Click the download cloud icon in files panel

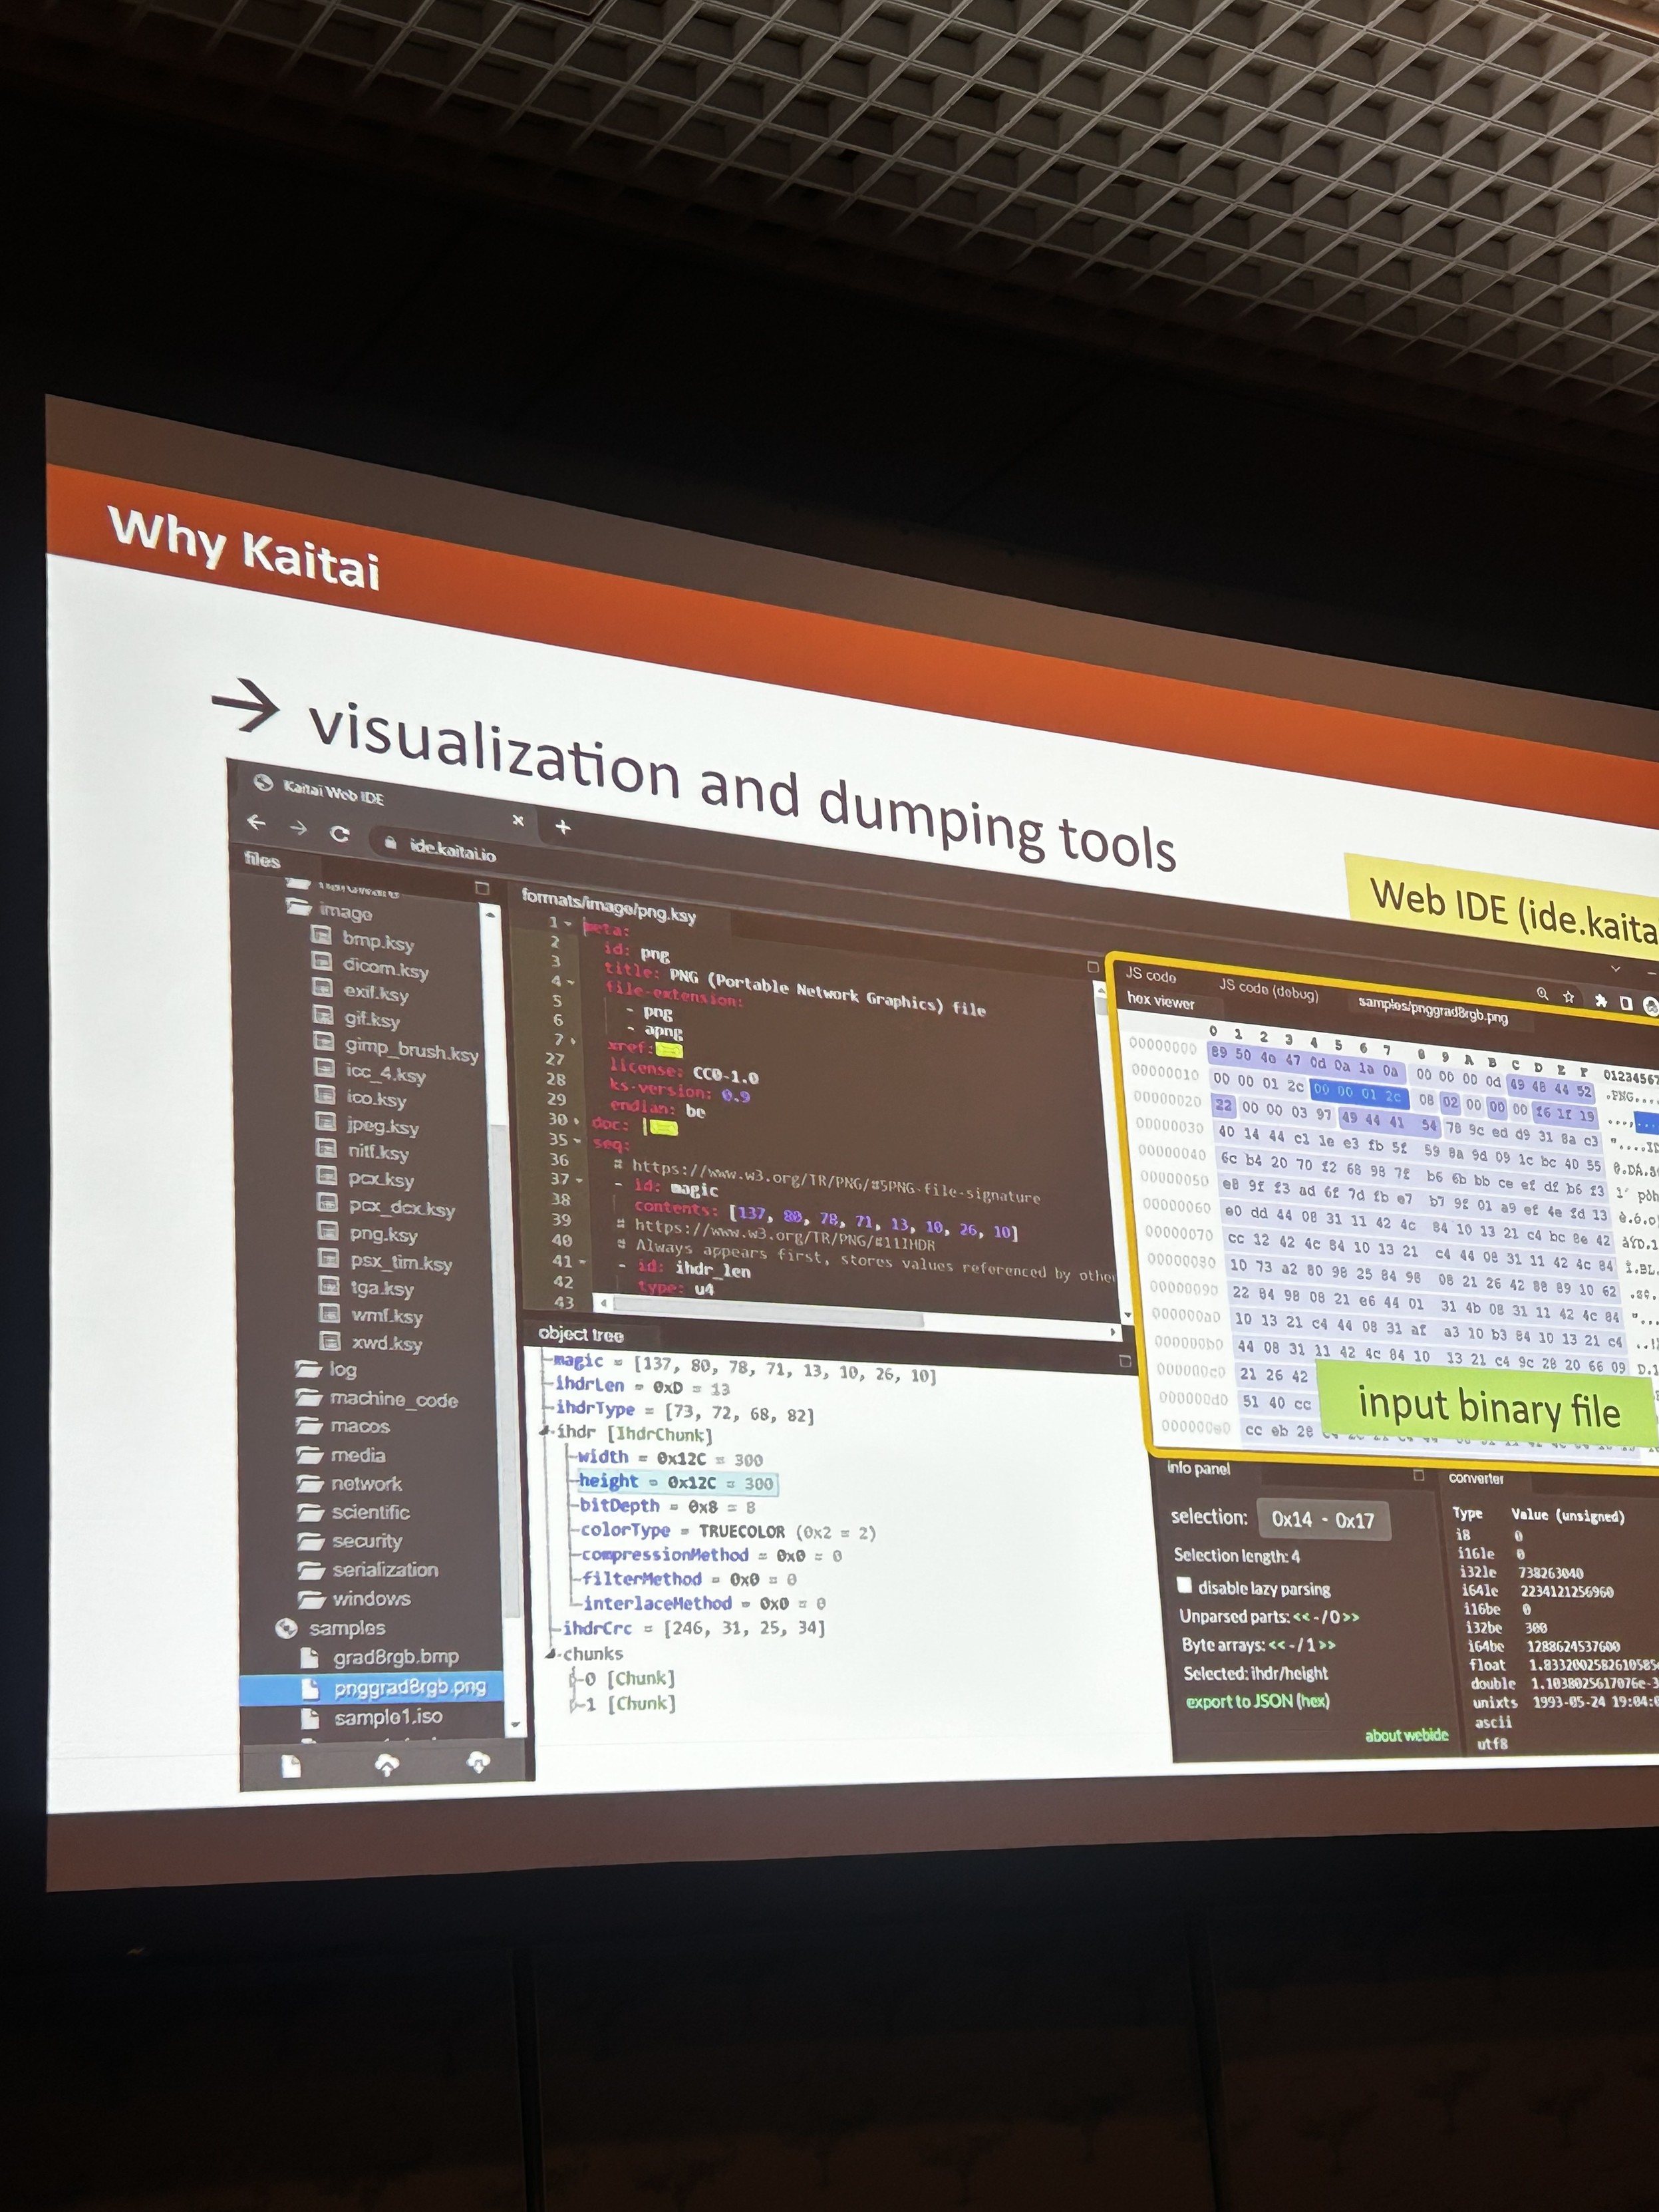[478, 1762]
